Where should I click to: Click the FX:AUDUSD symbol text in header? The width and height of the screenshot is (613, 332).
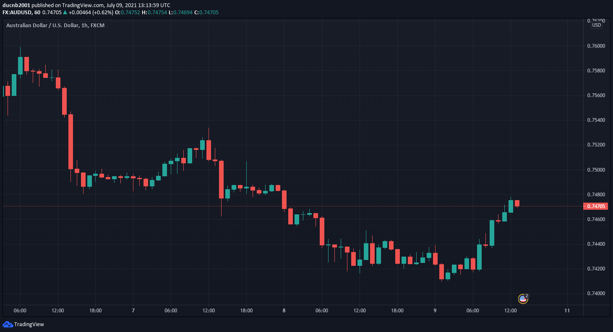coord(18,12)
